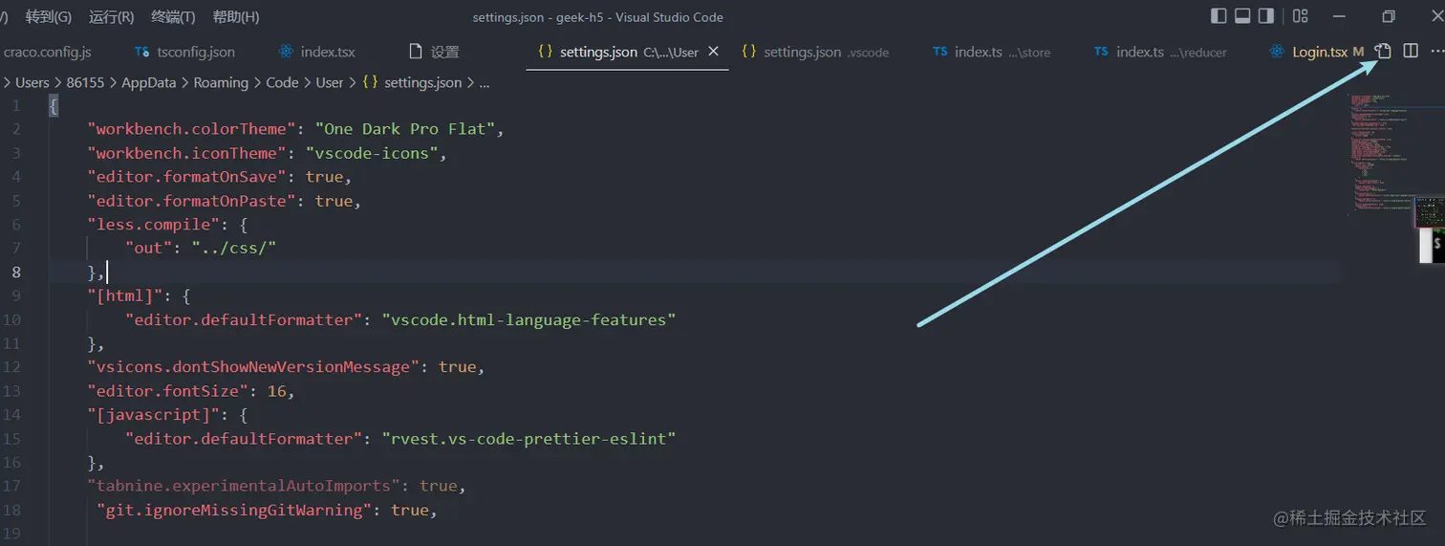Switch to the 设置 tab
The width and height of the screenshot is (1445, 546).
(434, 52)
